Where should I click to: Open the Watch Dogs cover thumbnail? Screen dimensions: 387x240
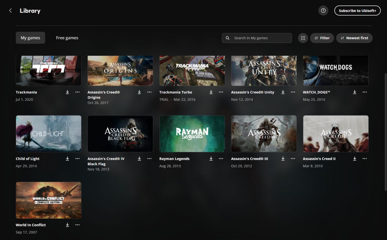coord(336,71)
